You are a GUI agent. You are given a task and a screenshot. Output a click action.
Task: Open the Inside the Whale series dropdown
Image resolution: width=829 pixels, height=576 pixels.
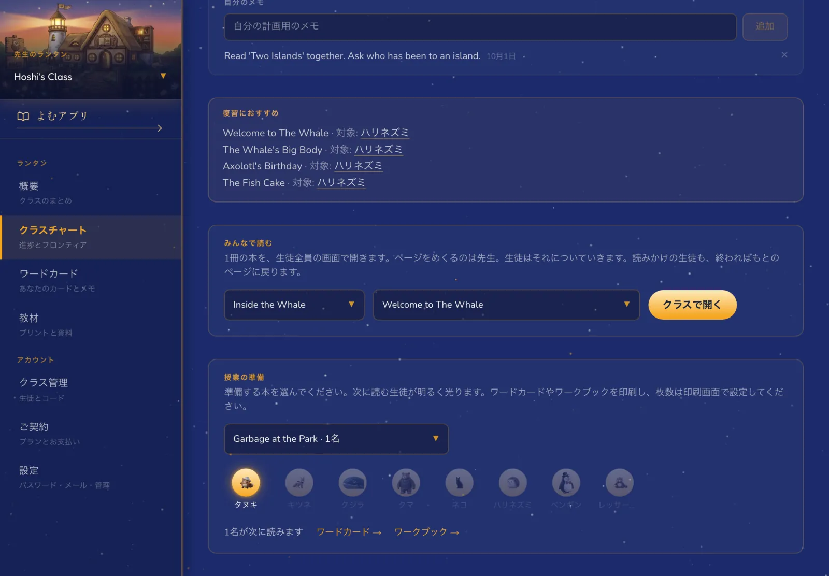click(x=294, y=305)
